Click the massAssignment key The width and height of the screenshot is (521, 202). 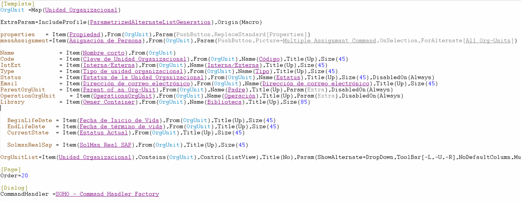(x=24, y=41)
